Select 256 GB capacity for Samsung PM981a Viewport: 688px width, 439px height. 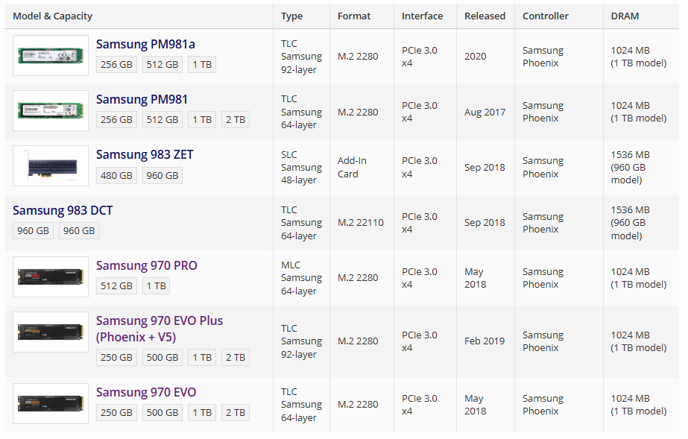tap(116, 64)
